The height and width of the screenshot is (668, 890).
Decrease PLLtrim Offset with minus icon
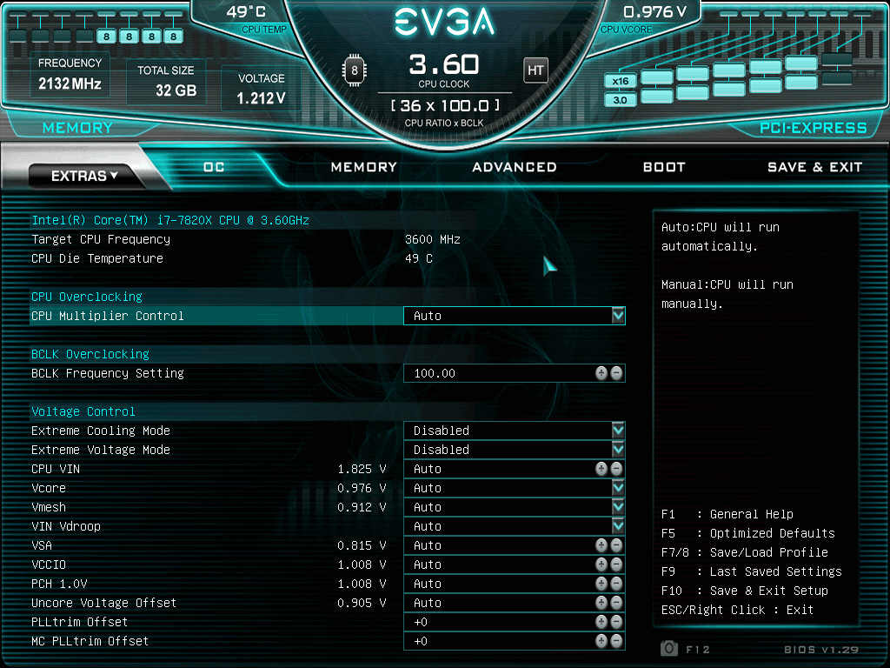pos(616,622)
